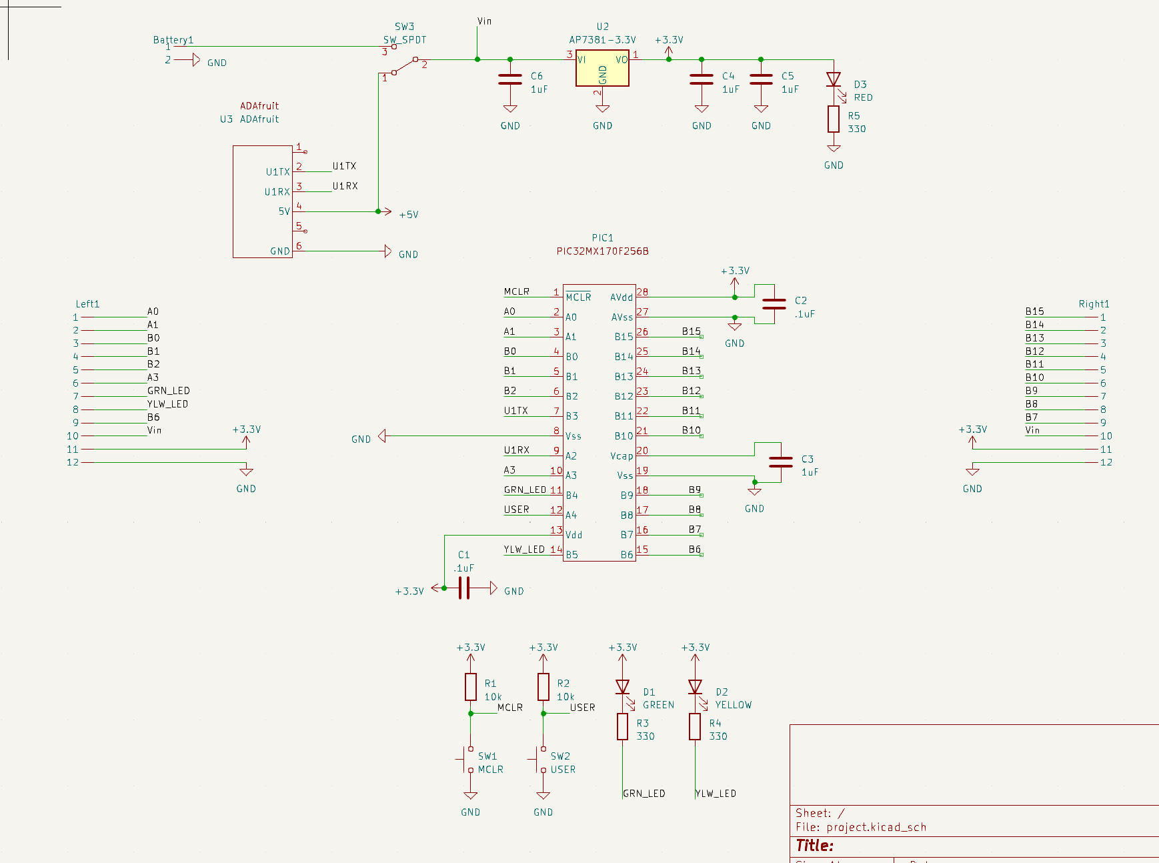Click the YLW_LED net label below R4

[716, 794]
